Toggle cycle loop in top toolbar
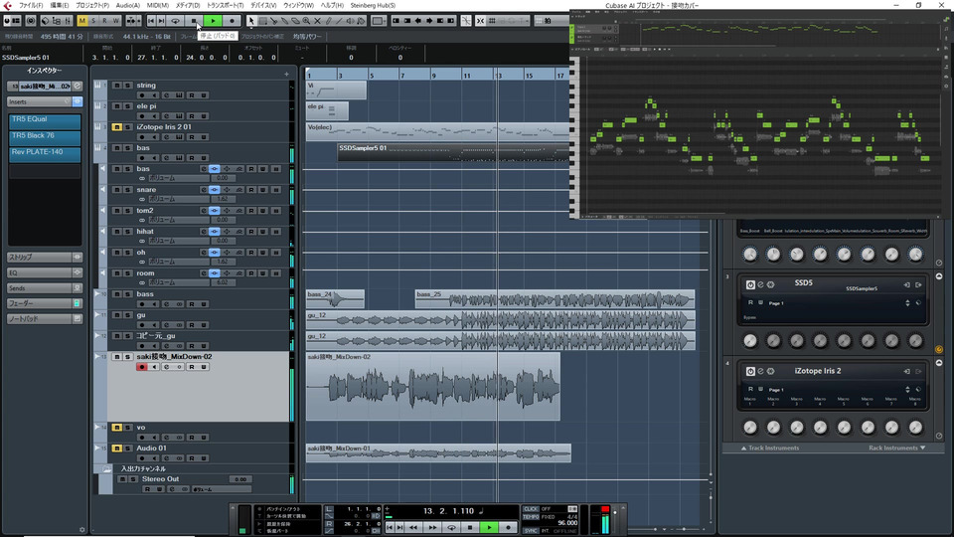The image size is (954, 537). 175,21
